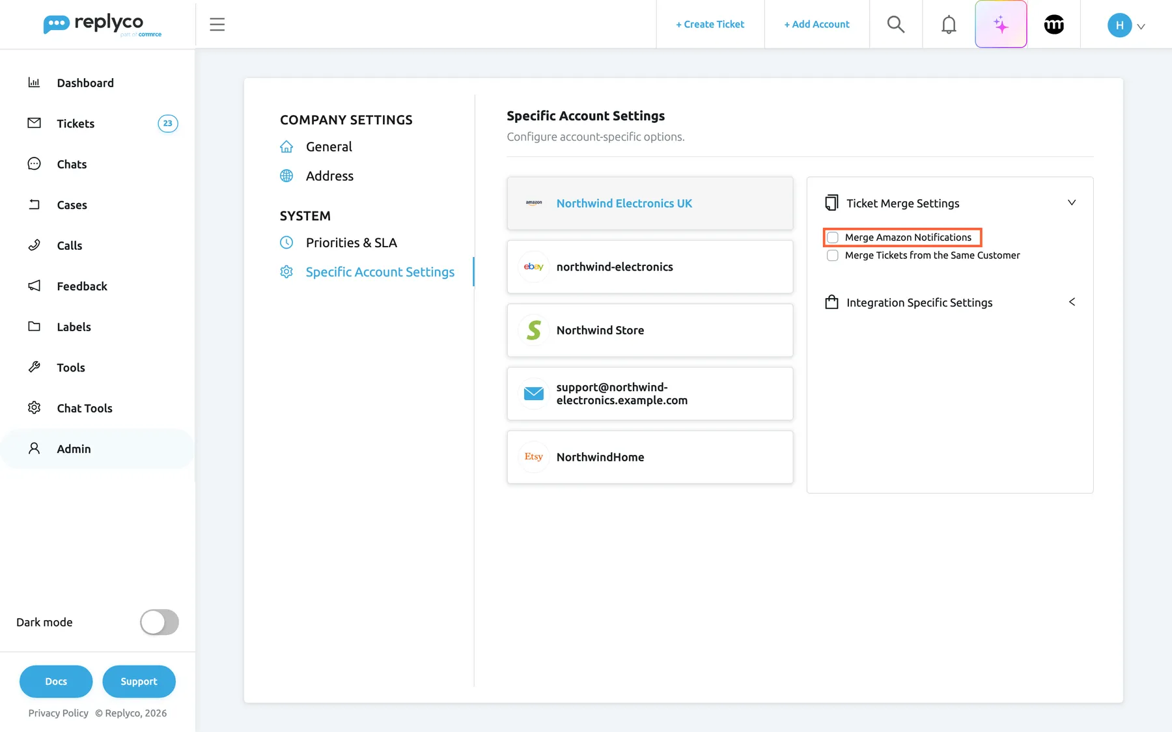Image resolution: width=1172 pixels, height=732 pixels.
Task: Select the Northwind Electronics UK account
Action: pos(650,203)
